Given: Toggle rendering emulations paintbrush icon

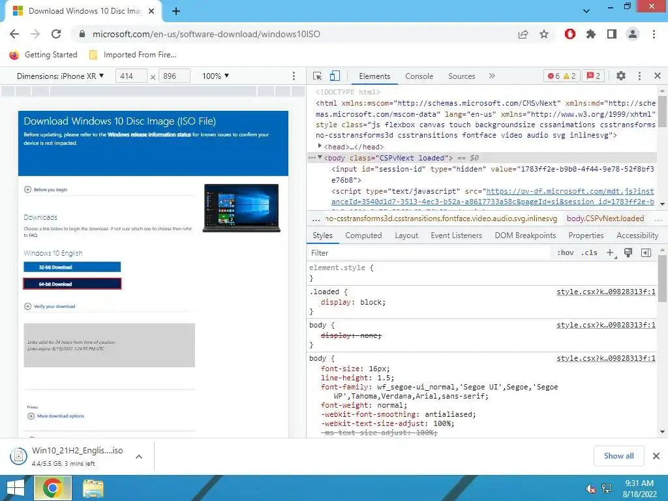Looking at the screenshot, I should point(628,252).
